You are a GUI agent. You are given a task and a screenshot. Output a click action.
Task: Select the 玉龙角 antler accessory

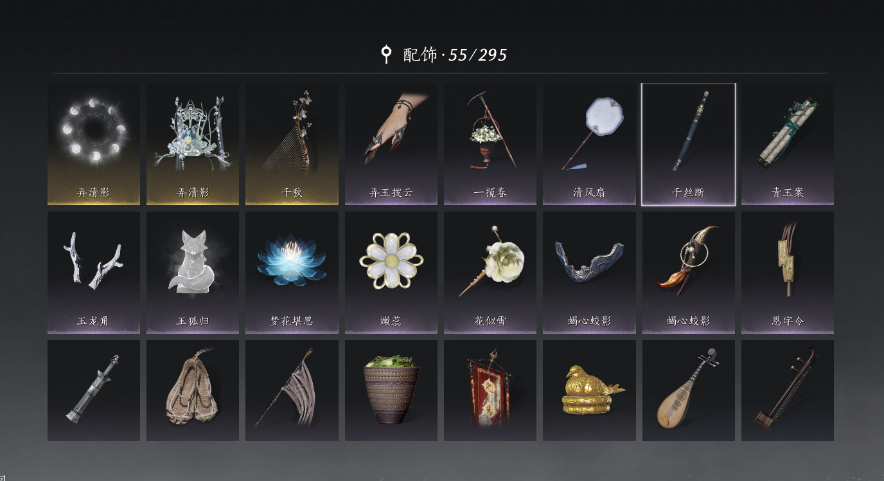94,273
